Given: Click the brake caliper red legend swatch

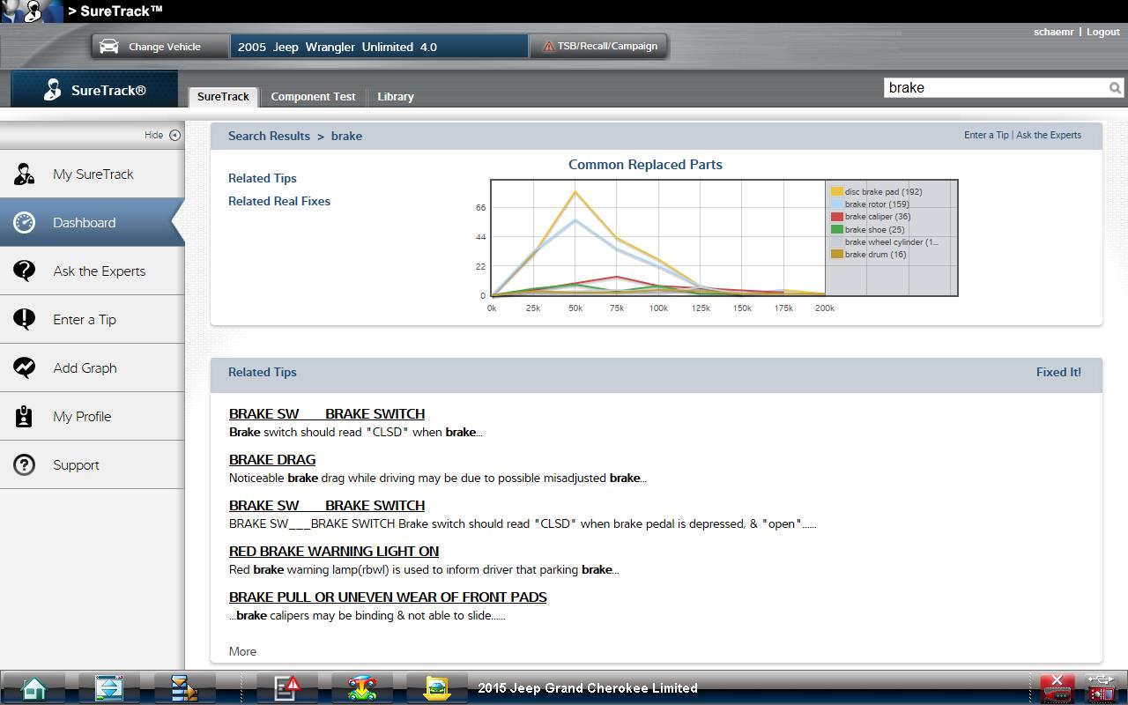Looking at the screenshot, I should [837, 217].
